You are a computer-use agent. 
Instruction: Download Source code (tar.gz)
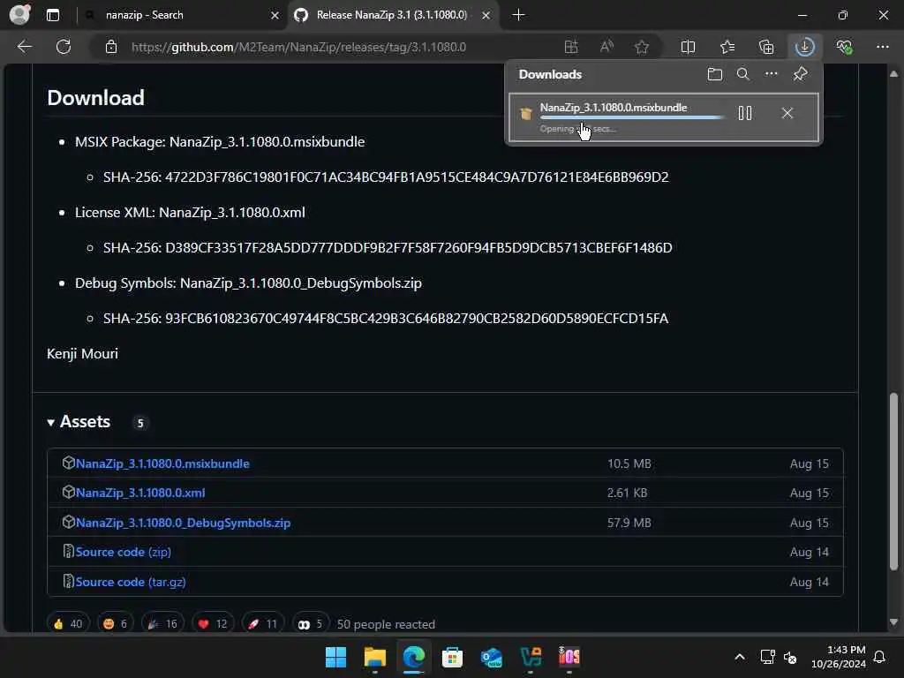[131, 582]
